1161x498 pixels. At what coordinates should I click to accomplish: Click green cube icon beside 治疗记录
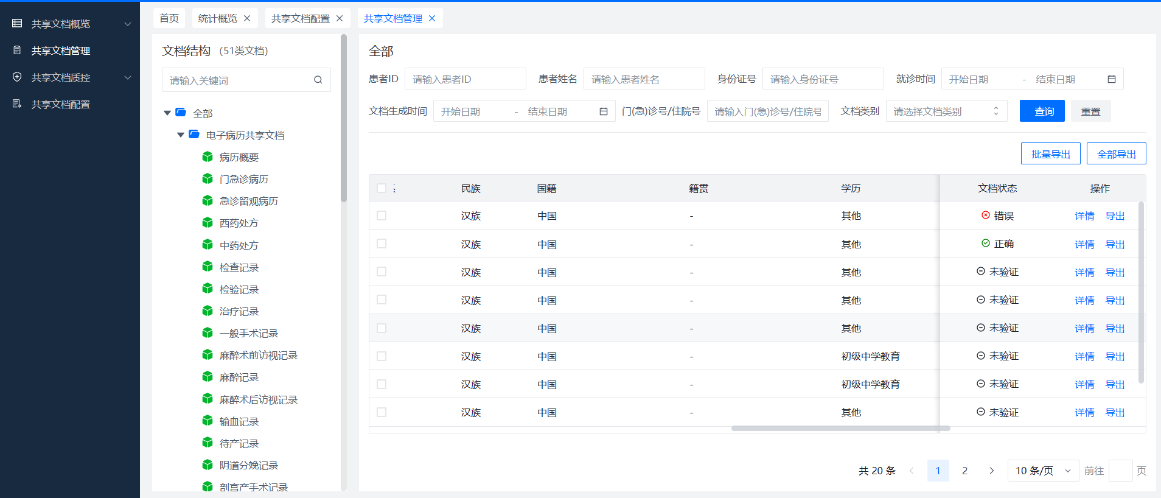point(207,311)
